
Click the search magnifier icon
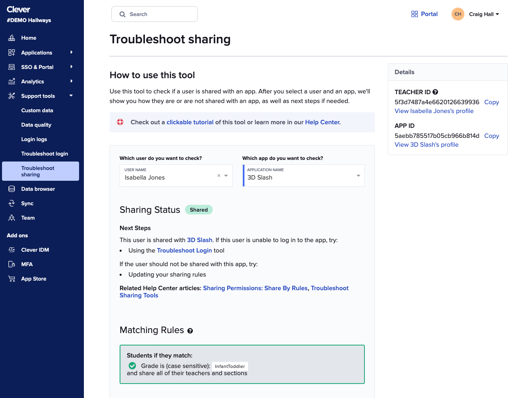[122, 14]
